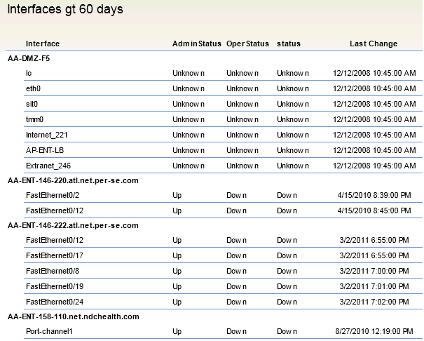Click the Oper Status column header
Image resolution: width=424 pixels, height=341 pixels.
click(x=247, y=44)
